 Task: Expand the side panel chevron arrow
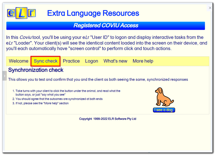pyautogui.click(x=4, y=76)
